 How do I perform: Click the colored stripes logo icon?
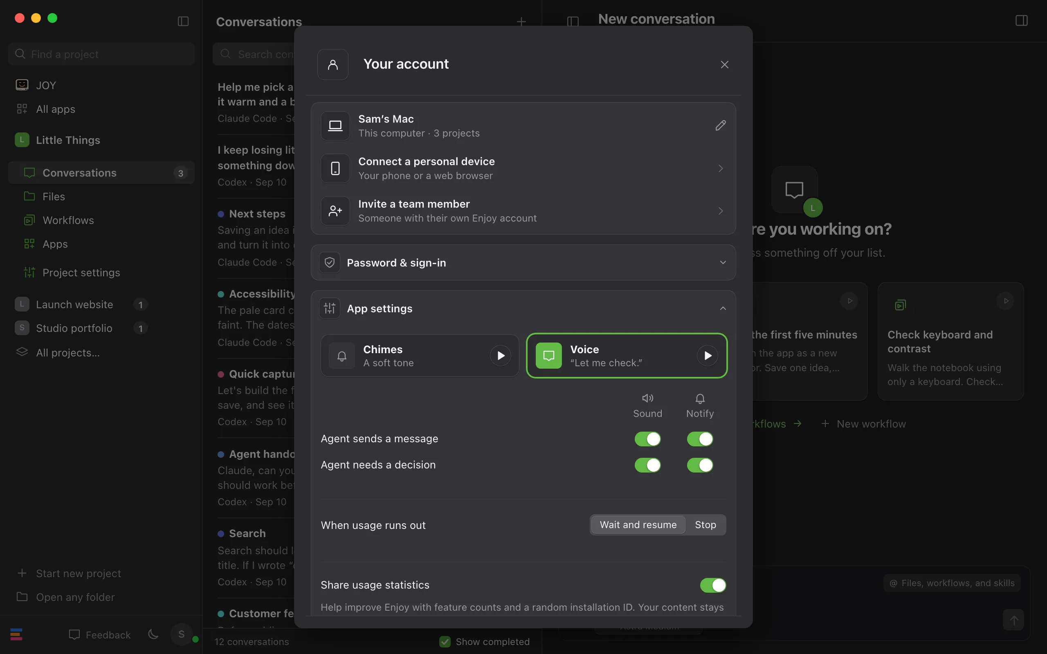[x=16, y=634]
